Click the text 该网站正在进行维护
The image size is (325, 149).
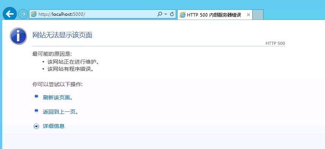pyautogui.click(x=73, y=62)
